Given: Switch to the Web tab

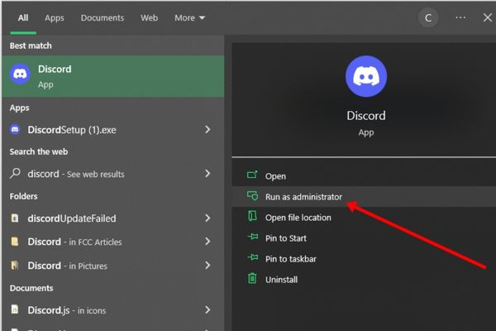Looking at the screenshot, I should 149,17.
